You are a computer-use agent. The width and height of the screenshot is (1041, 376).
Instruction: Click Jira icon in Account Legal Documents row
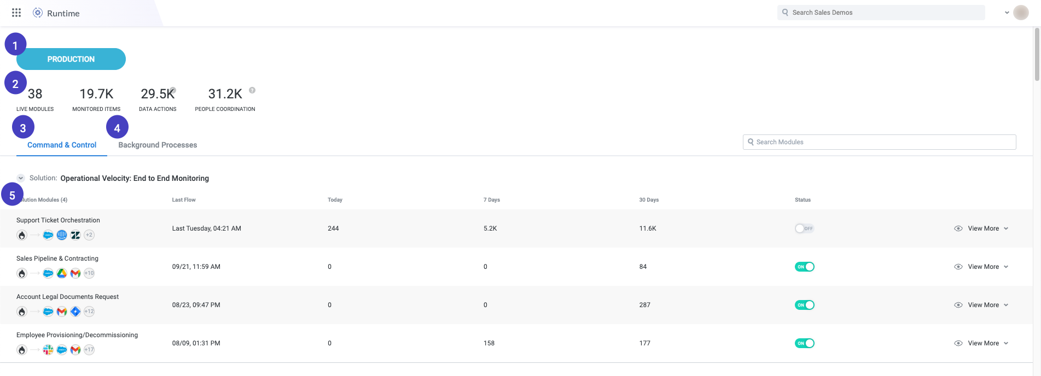75,312
